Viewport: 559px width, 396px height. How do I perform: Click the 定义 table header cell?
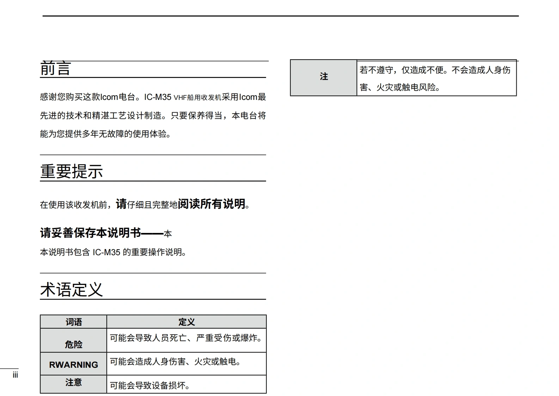pyautogui.click(x=186, y=322)
